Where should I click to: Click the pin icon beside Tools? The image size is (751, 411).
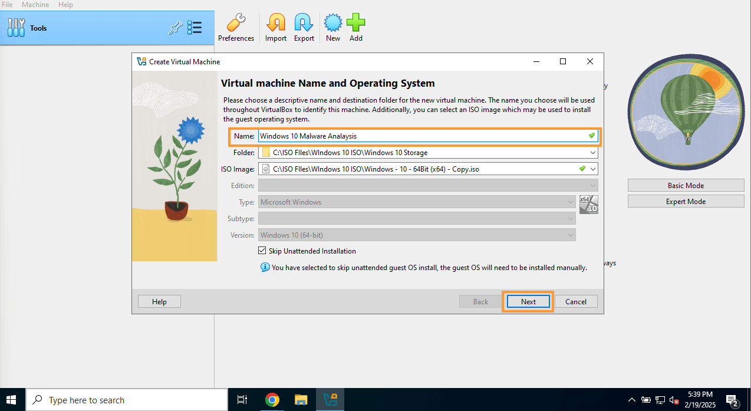(175, 28)
